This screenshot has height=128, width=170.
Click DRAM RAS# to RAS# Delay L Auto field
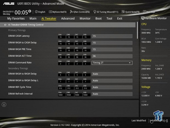click(112, 81)
